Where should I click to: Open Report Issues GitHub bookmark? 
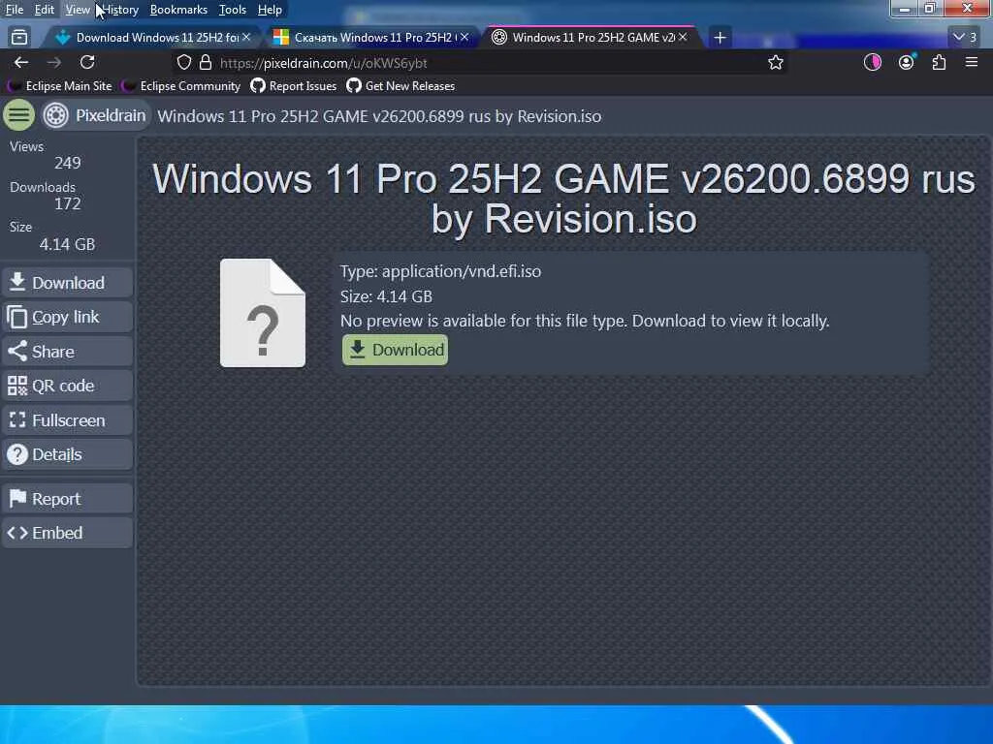click(x=294, y=86)
